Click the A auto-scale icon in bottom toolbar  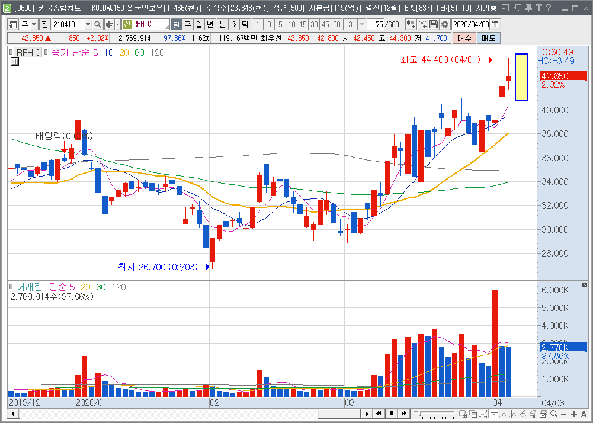tap(584, 414)
